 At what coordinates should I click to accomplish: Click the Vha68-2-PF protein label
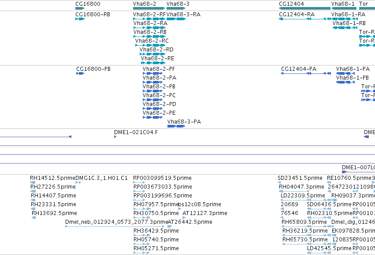(159, 69)
